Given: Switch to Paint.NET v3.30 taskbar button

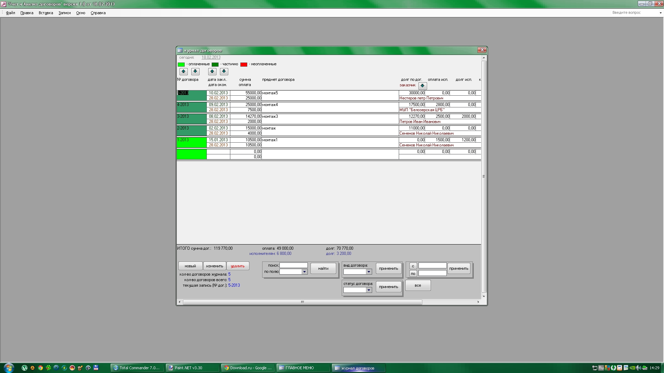Looking at the screenshot, I should tap(193, 368).
